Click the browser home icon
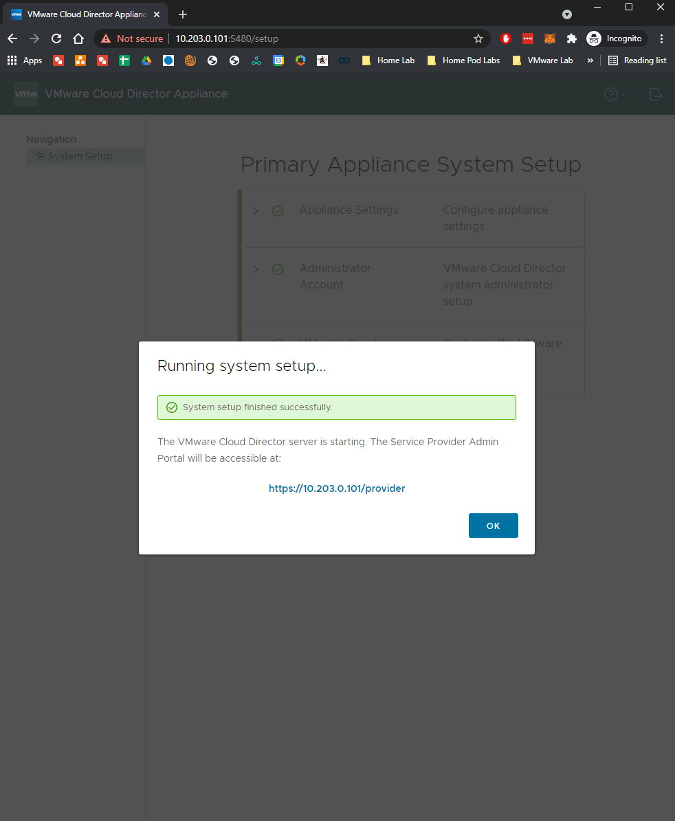 (x=78, y=38)
